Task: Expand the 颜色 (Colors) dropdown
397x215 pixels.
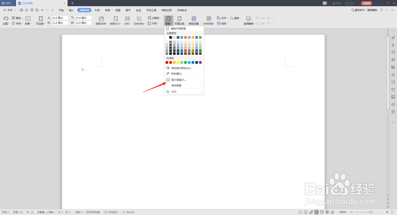Action: click(x=17, y=18)
